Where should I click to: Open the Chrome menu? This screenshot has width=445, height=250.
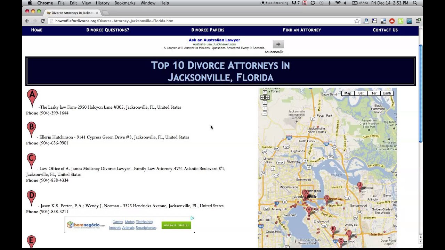tap(45, 3)
